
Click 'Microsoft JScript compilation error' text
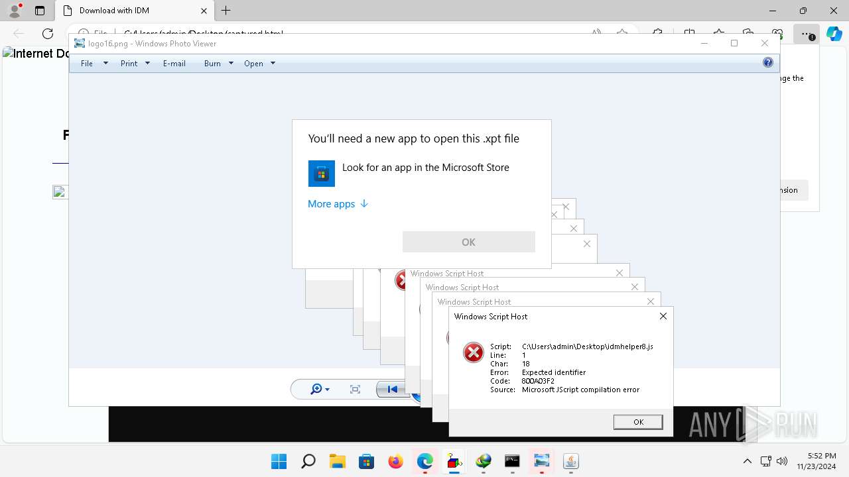(580, 390)
